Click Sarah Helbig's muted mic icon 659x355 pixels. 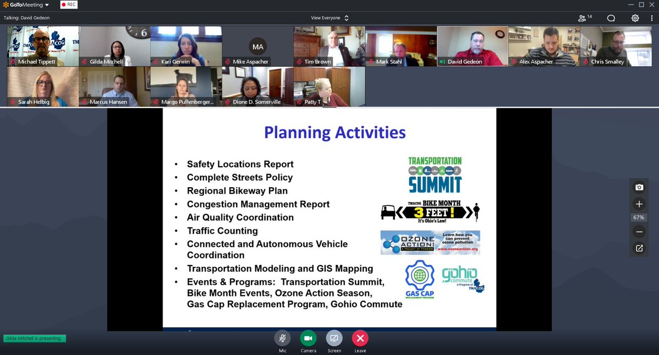pos(13,102)
